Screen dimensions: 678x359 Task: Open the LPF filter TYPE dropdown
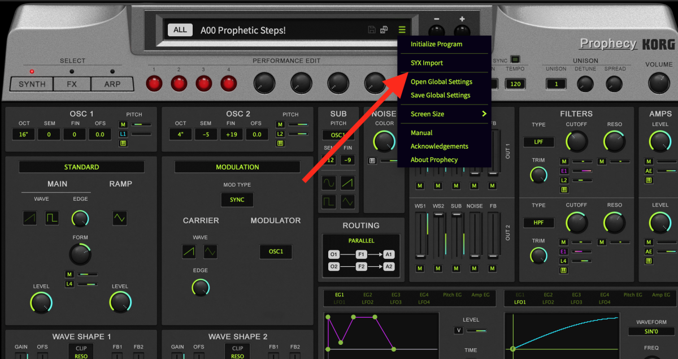(538, 142)
